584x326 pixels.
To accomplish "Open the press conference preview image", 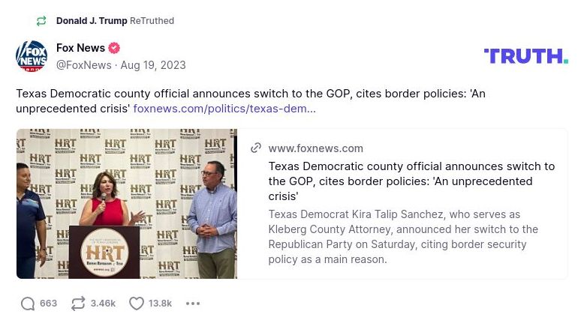I will [127, 204].
